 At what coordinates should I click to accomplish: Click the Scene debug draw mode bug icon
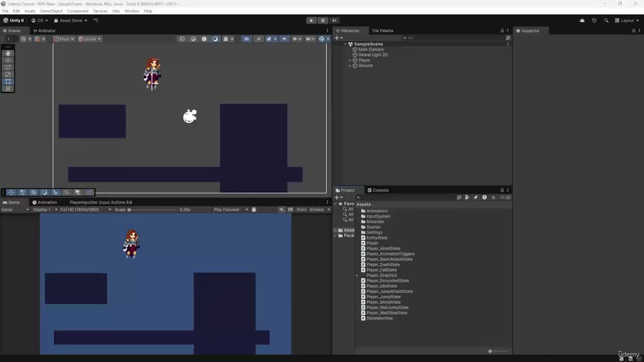coord(226,39)
